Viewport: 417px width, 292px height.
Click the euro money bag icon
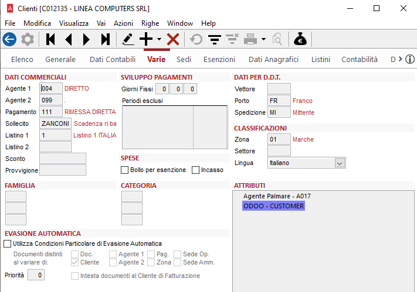300,39
